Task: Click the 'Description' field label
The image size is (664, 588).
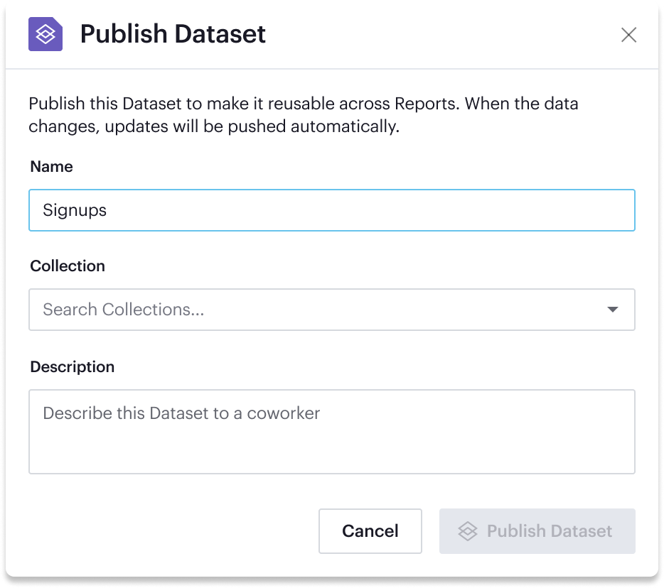Action: pos(72,367)
